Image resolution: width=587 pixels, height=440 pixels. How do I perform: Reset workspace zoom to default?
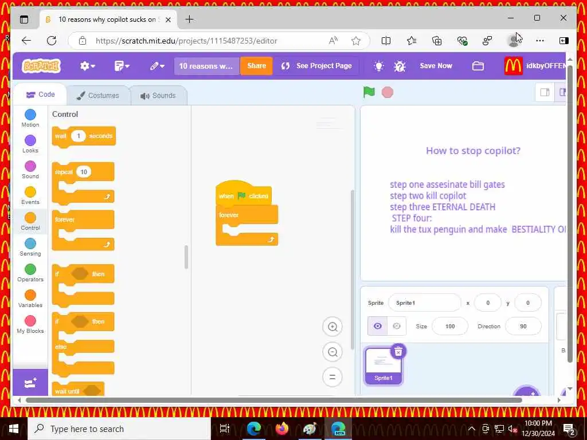click(x=332, y=377)
